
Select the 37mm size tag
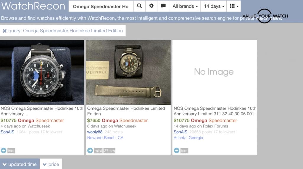click(109, 151)
